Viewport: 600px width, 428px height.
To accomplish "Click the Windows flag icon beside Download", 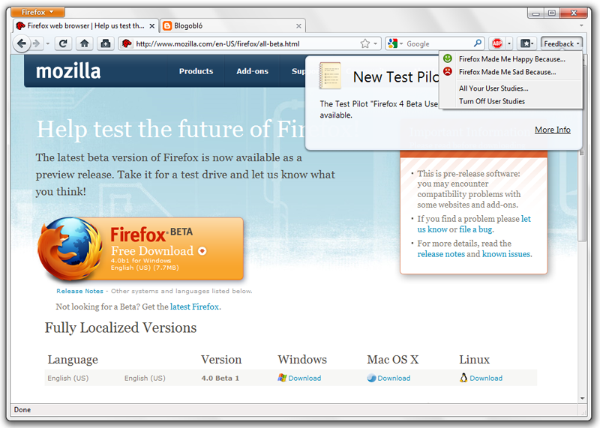I will pyautogui.click(x=282, y=378).
